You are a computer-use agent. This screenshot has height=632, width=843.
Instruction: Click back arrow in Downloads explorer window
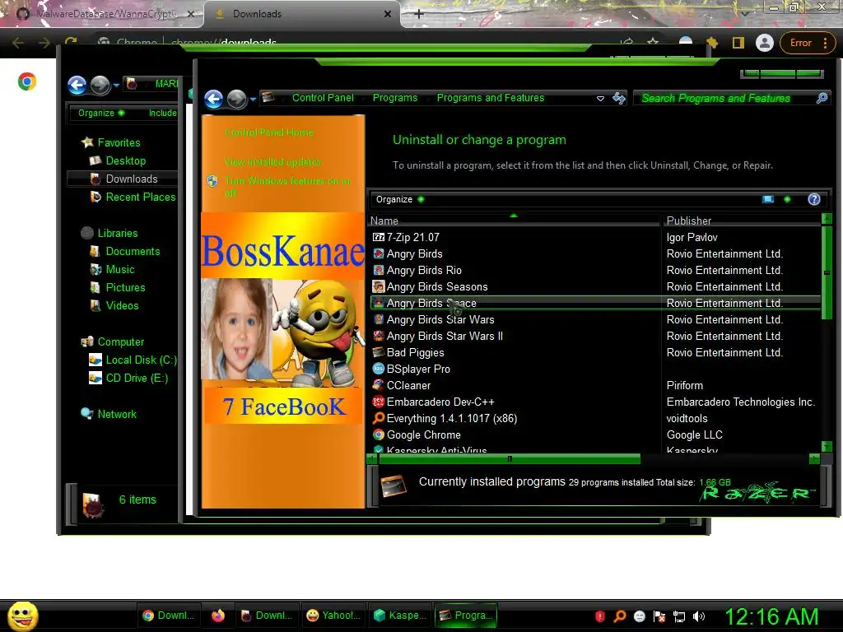(77, 85)
